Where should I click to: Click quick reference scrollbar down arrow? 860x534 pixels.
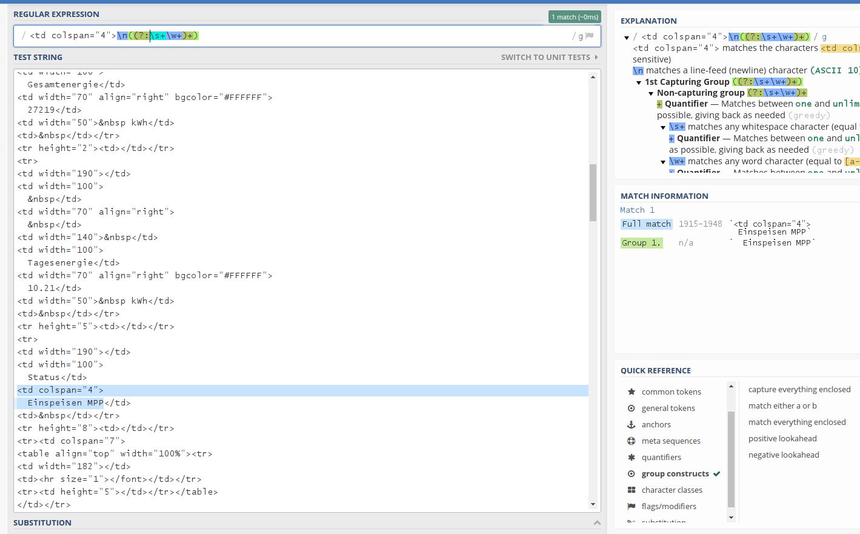731,517
